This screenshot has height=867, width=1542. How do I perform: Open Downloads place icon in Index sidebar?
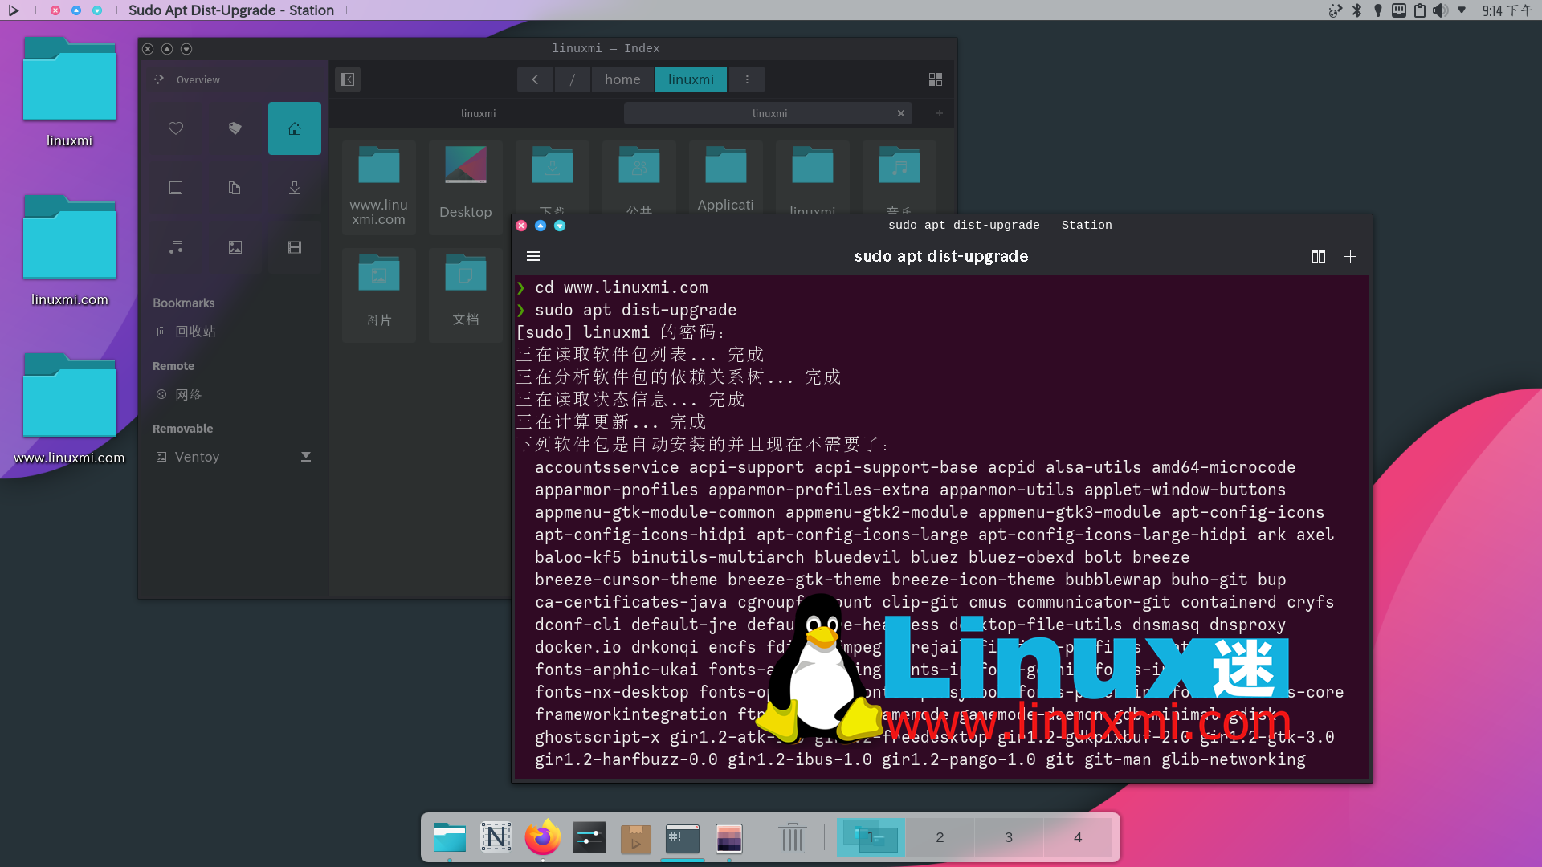[x=295, y=188]
